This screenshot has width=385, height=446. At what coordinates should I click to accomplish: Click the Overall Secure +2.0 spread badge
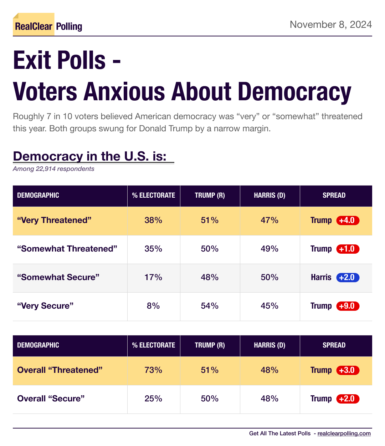point(348,399)
